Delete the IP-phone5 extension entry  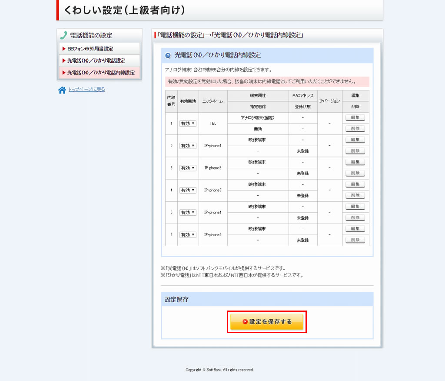355,240
